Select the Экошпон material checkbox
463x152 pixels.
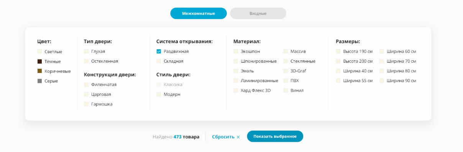236,51
